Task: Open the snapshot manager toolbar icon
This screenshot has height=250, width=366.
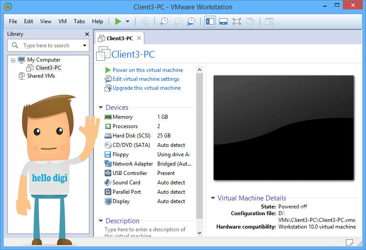Action: 191,21
